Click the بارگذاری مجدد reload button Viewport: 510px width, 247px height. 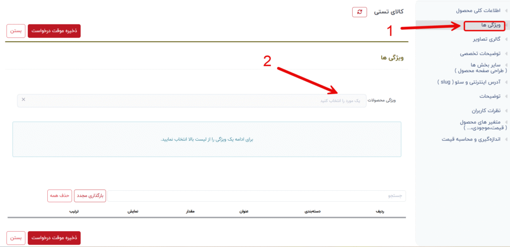point(90,196)
